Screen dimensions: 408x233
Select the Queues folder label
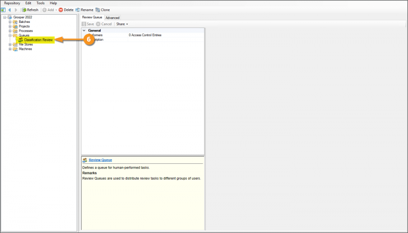click(24, 35)
